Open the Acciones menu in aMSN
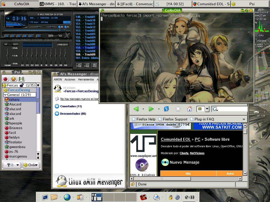 70,79
